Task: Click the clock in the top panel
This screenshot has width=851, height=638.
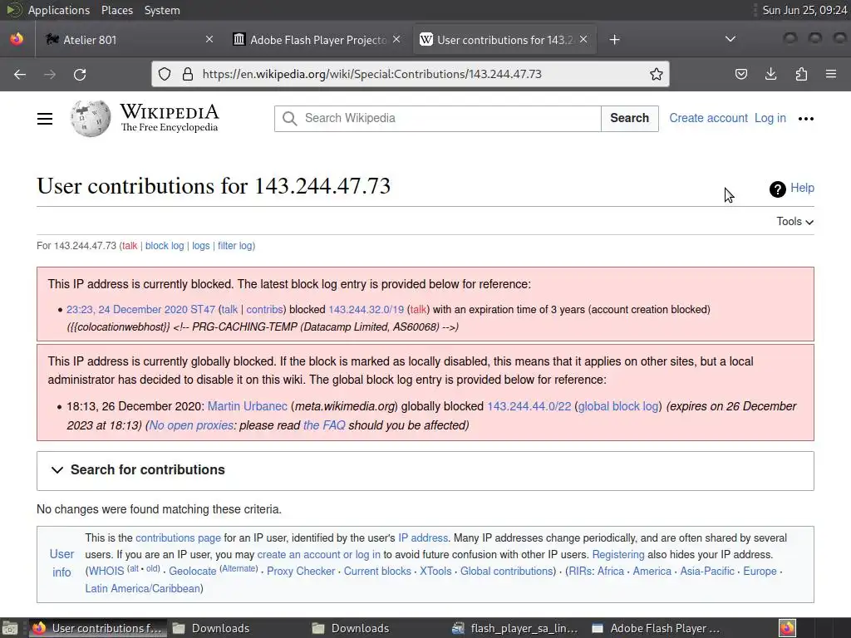Action: click(x=804, y=10)
